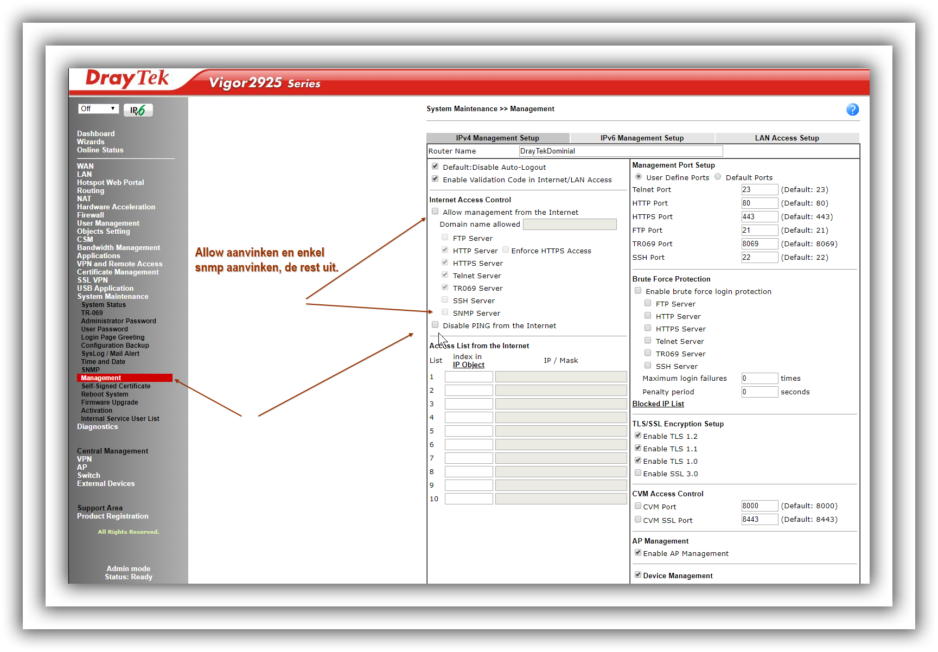
Task: Click the IPv6 logo icon
Action: click(x=138, y=110)
